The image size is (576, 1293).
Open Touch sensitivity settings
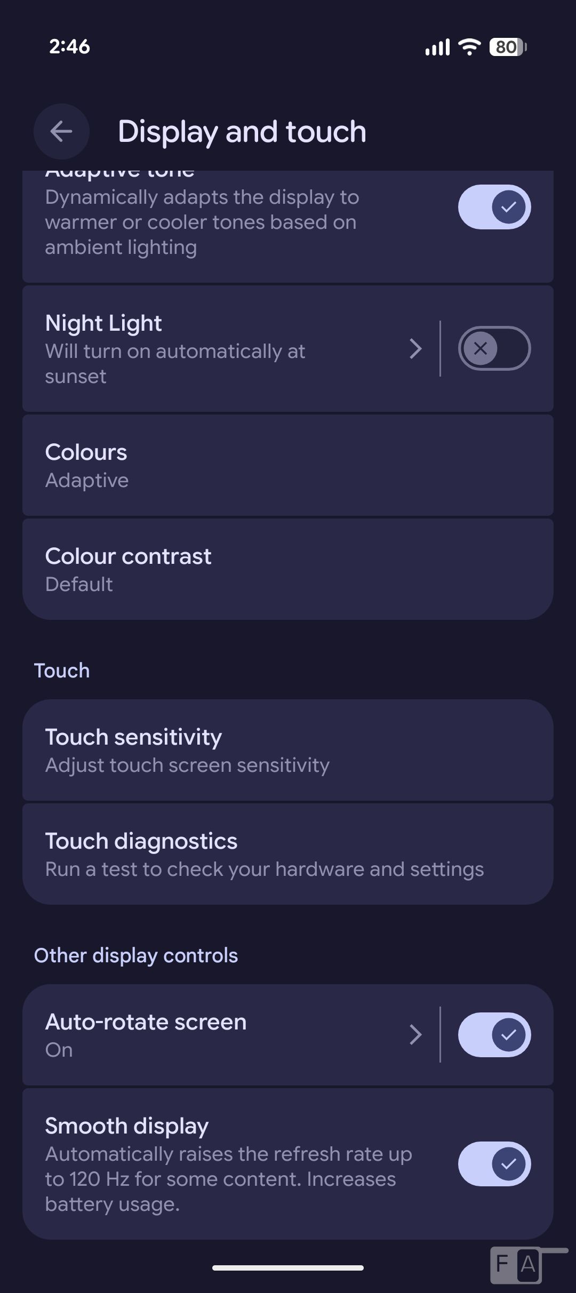coord(287,750)
